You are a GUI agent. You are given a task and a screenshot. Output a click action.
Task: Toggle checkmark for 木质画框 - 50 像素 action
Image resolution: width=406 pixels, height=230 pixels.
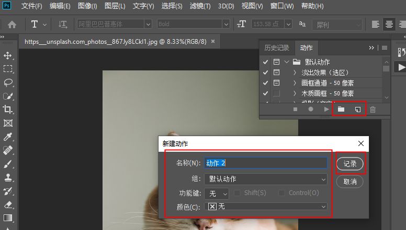tap(265, 93)
